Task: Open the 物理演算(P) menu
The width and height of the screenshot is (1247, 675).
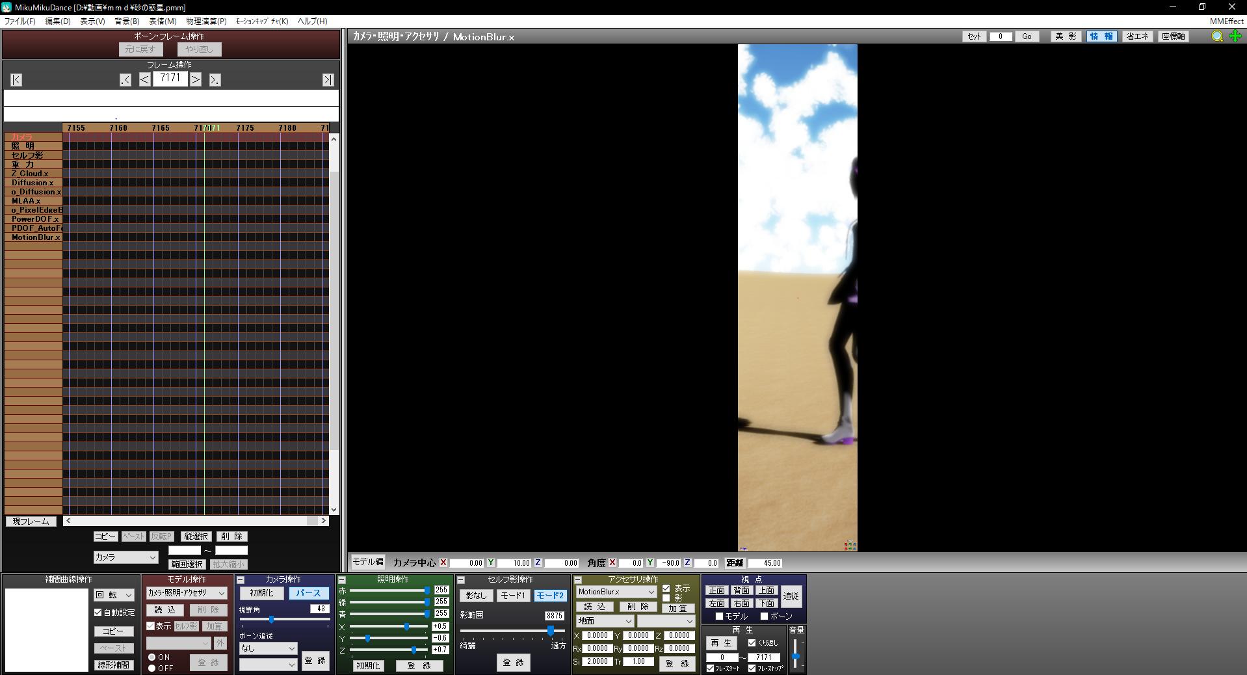Action: tap(206, 21)
